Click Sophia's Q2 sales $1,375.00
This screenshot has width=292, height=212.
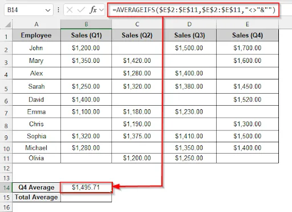[137, 136]
